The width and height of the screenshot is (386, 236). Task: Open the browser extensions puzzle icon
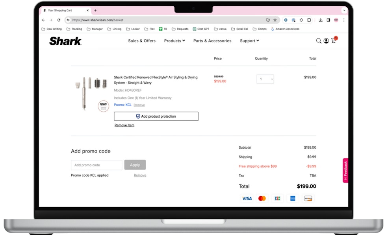point(309,20)
